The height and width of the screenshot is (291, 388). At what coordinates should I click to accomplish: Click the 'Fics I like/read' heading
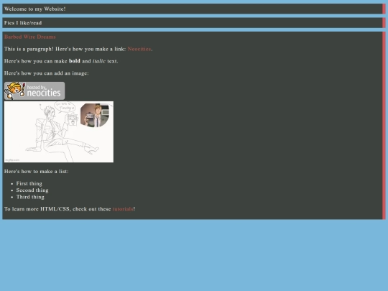pyautogui.click(x=23, y=23)
